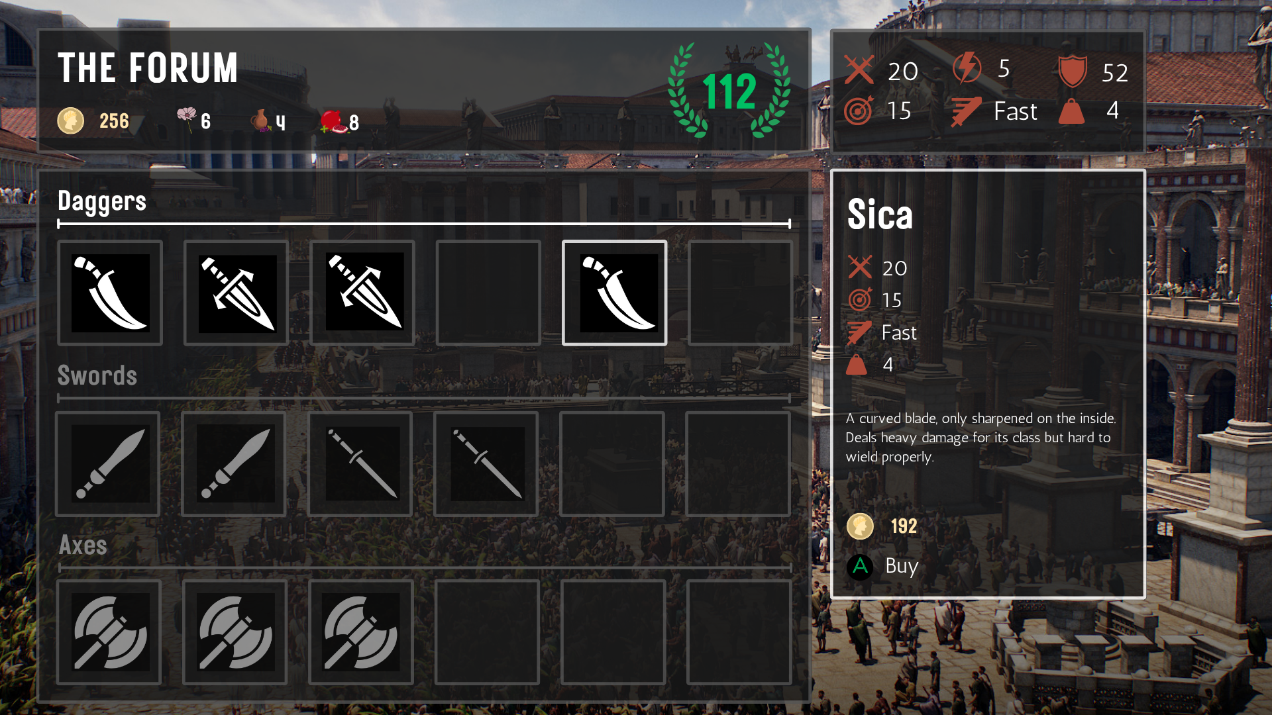
Task: Select the third double-headed axe
Action: 362,632
